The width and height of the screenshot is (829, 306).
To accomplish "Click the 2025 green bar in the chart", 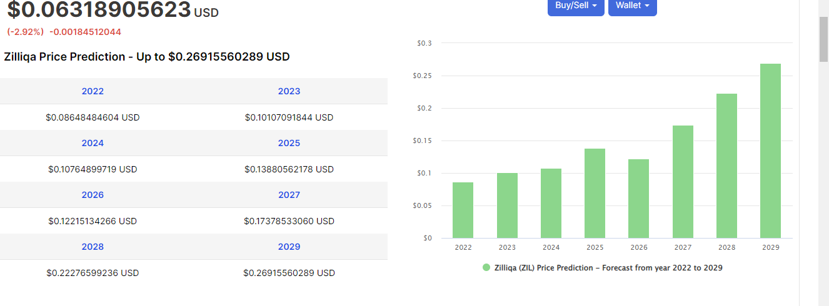I will point(595,194).
